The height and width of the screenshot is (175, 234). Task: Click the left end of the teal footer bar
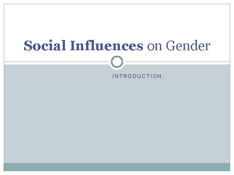pos(7,167)
